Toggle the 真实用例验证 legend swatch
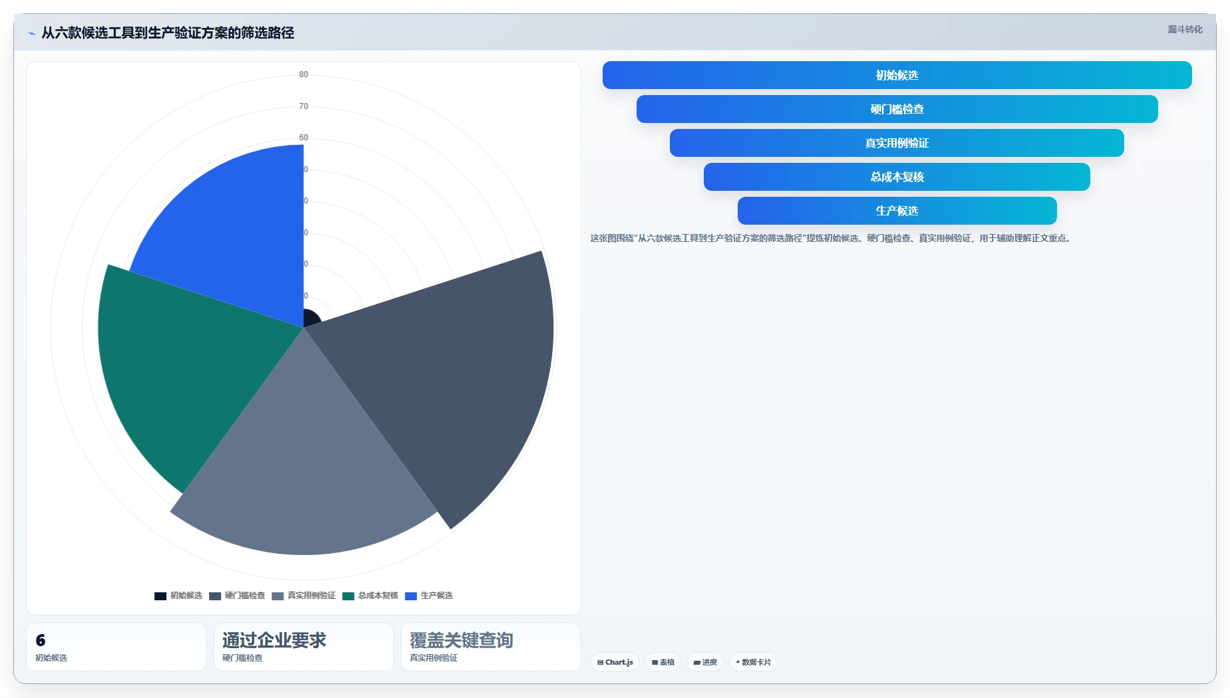 coord(277,596)
